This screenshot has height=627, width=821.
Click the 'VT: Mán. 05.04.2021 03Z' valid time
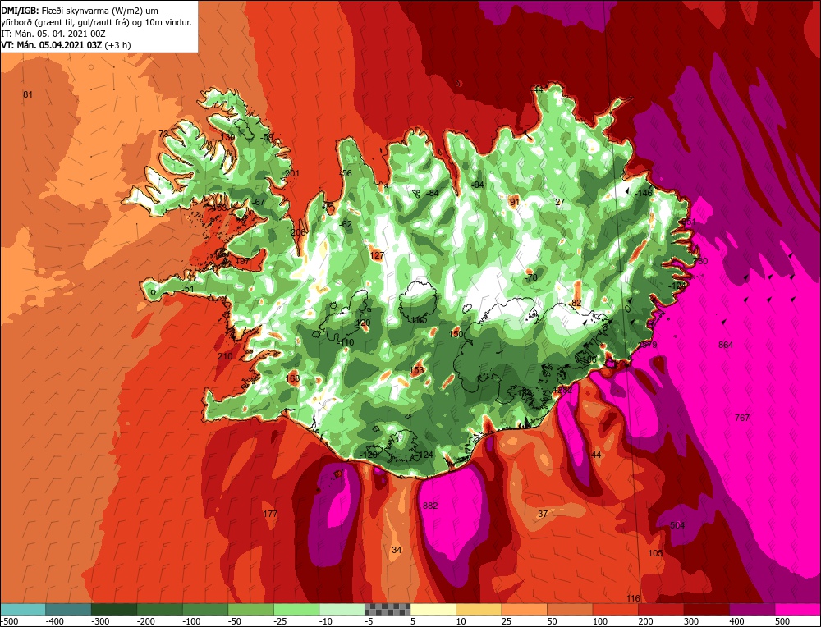click(51, 45)
